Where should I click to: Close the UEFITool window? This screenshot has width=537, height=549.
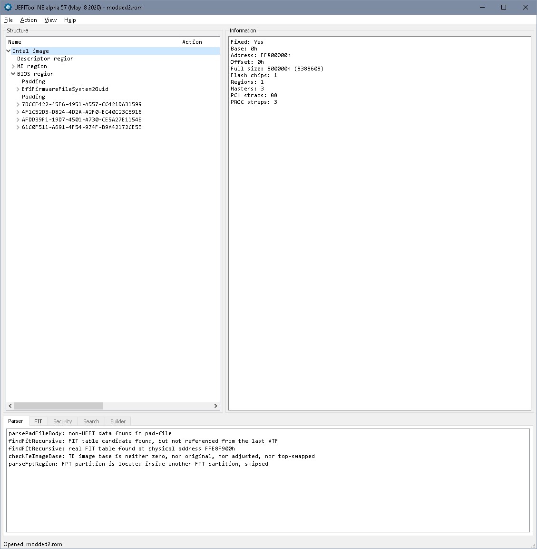(x=526, y=7)
